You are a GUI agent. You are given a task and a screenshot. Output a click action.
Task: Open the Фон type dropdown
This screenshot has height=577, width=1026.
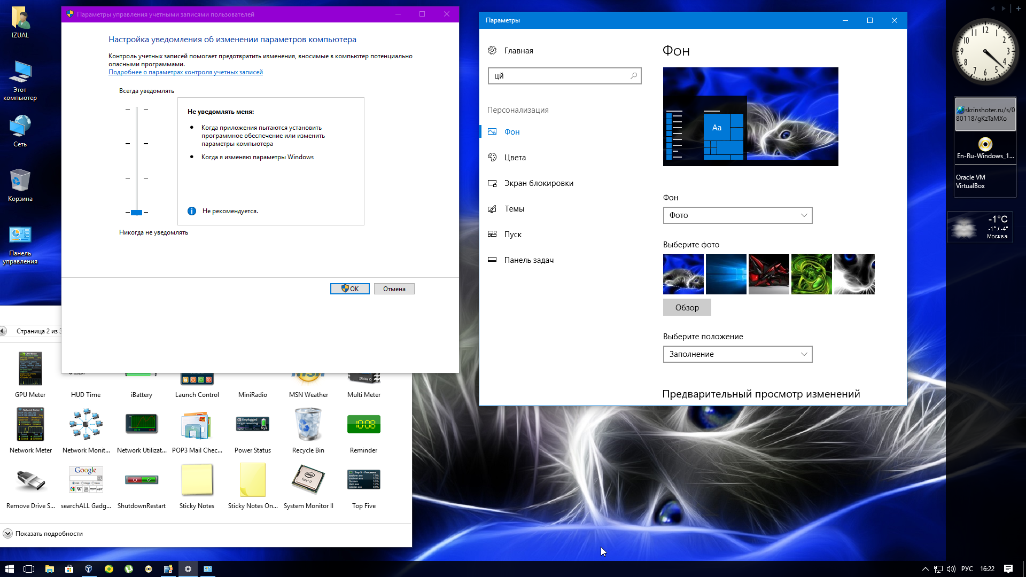pyautogui.click(x=737, y=215)
